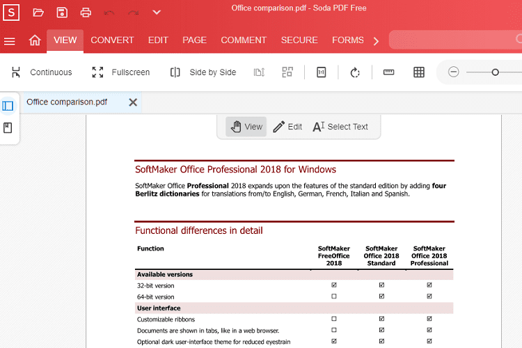Print the document using the printer icon
The width and height of the screenshot is (522, 348).
pyautogui.click(x=86, y=13)
